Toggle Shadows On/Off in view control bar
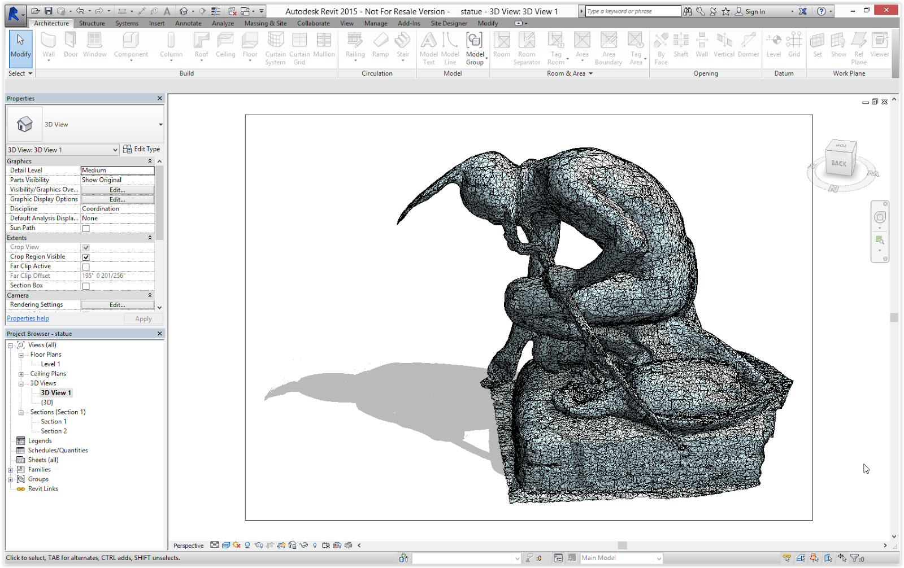The width and height of the screenshot is (904, 568). (x=247, y=545)
